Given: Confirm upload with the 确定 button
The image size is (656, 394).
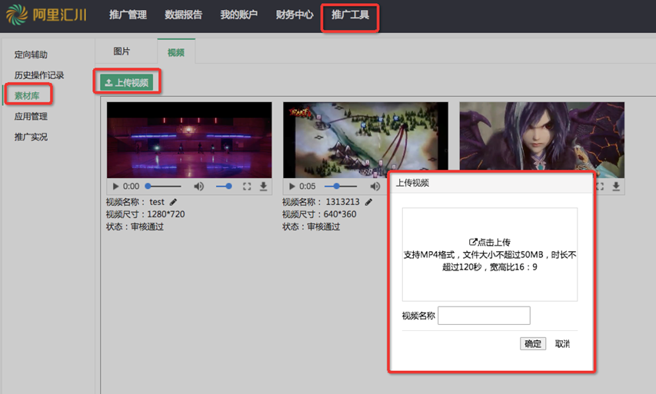Looking at the screenshot, I should click(533, 343).
